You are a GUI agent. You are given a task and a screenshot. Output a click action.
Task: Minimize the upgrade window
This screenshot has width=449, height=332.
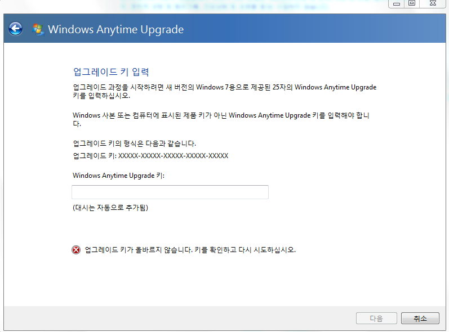click(396, 3)
